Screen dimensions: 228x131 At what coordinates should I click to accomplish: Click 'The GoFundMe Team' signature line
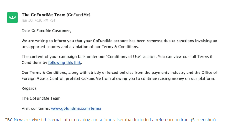41,98
